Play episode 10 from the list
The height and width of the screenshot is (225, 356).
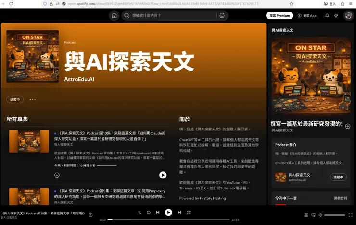(163, 175)
